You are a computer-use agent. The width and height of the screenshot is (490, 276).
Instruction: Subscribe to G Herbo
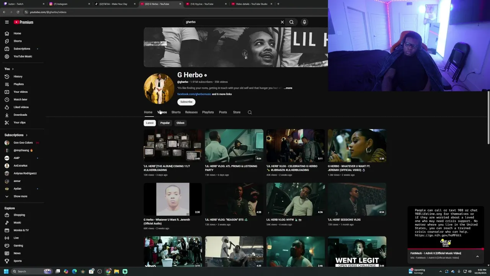186,102
